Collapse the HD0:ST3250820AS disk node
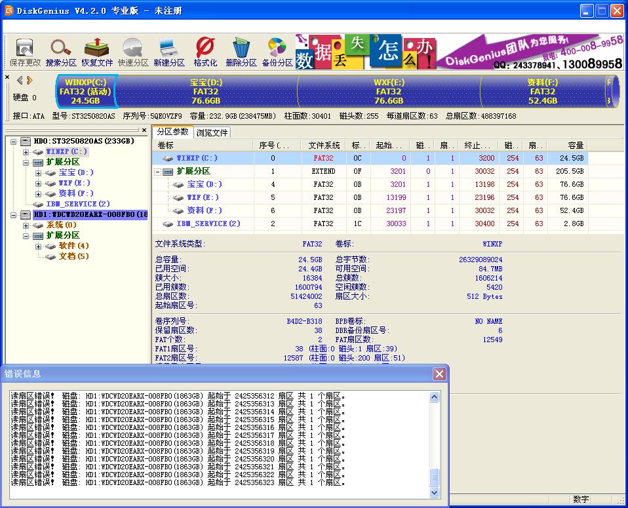Viewport: 628px width, 508px height. click(x=14, y=142)
